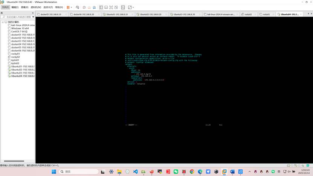Select Ubuntu01 in the library tree

click(21, 67)
